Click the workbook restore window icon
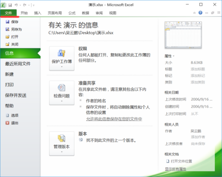 click(212, 13)
